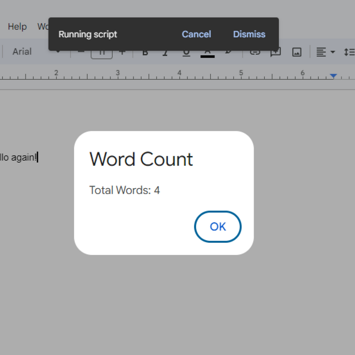Increase the font size
The width and height of the screenshot is (355, 355).
[x=122, y=51]
